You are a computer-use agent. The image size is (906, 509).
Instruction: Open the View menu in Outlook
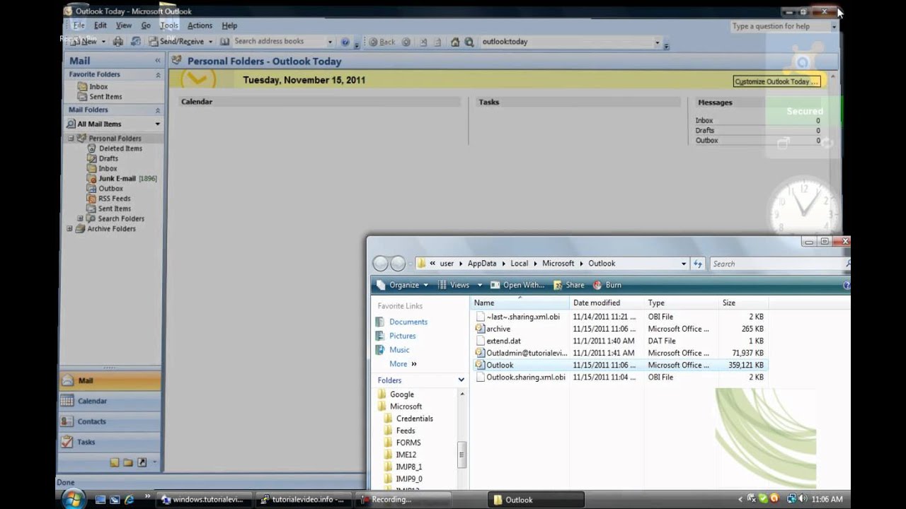tap(124, 25)
